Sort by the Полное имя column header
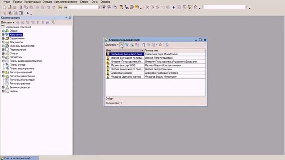Viewport: 285px width, 160px height. pos(175,50)
